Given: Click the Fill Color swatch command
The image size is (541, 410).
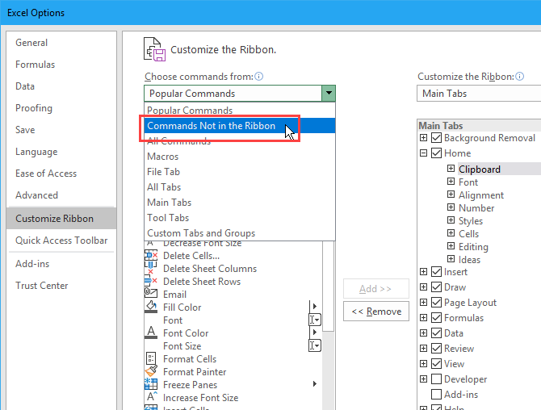Looking at the screenshot, I should [x=151, y=307].
